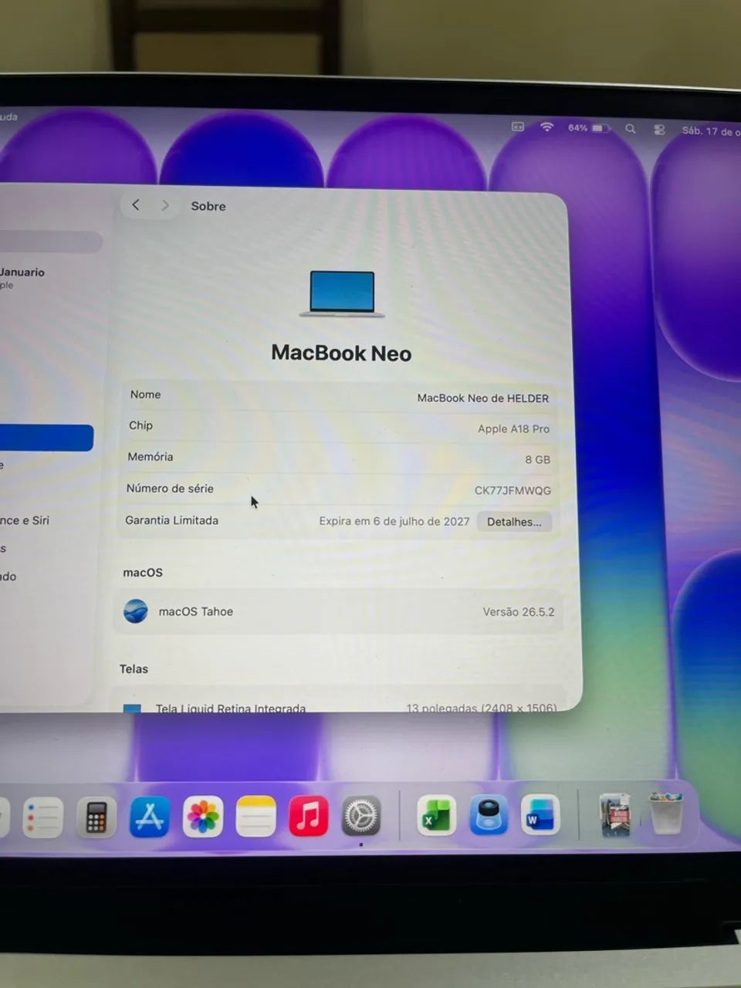The width and height of the screenshot is (741, 988).
Task: Open the Detalhes... warranty button
Action: tap(514, 522)
